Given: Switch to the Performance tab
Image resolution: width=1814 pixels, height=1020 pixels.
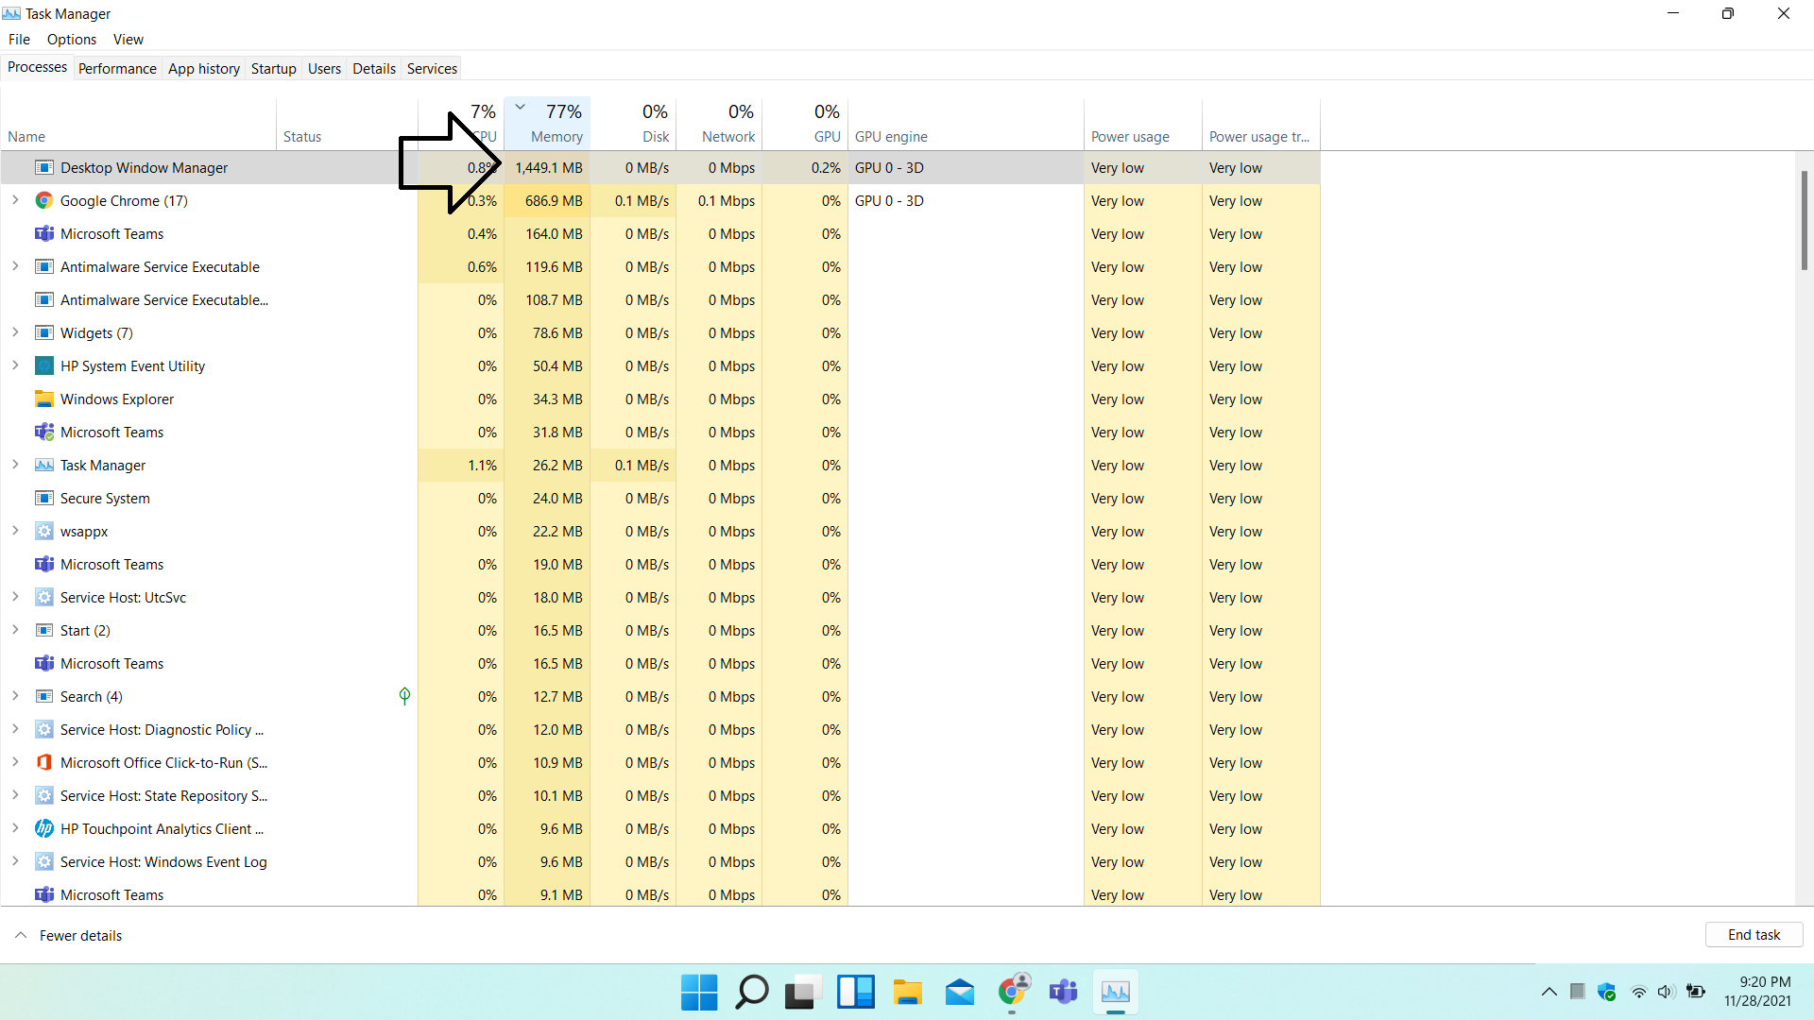Looking at the screenshot, I should point(116,68).
